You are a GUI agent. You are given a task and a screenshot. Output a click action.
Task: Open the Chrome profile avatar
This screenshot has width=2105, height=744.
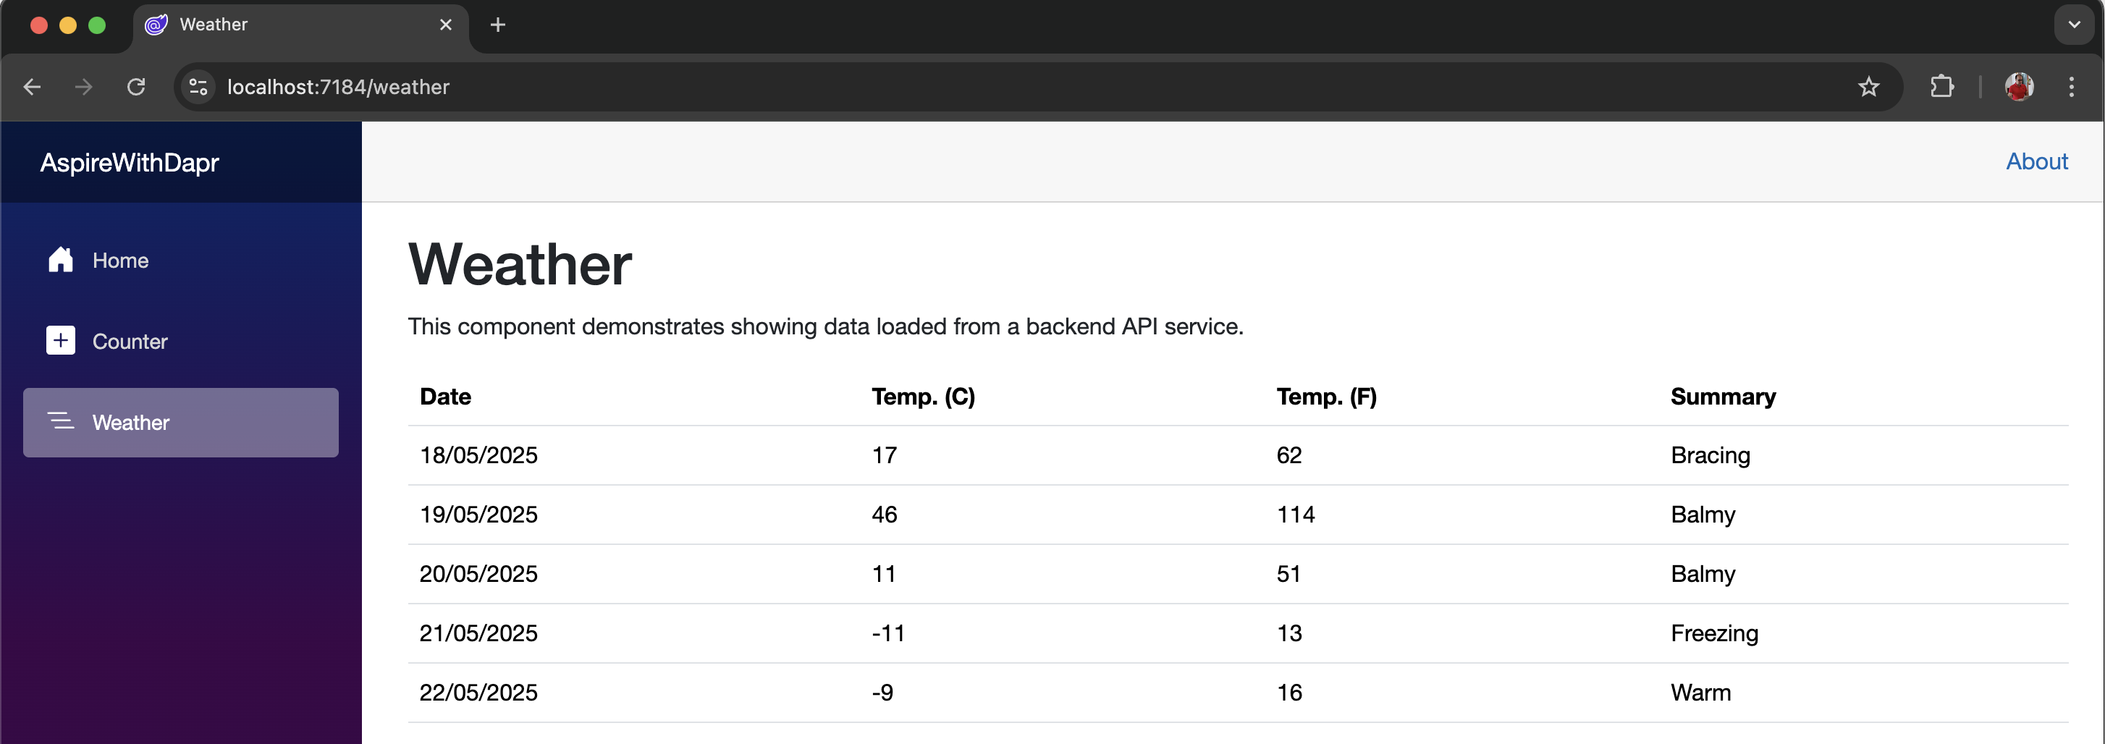click(x=2018, y=87)
